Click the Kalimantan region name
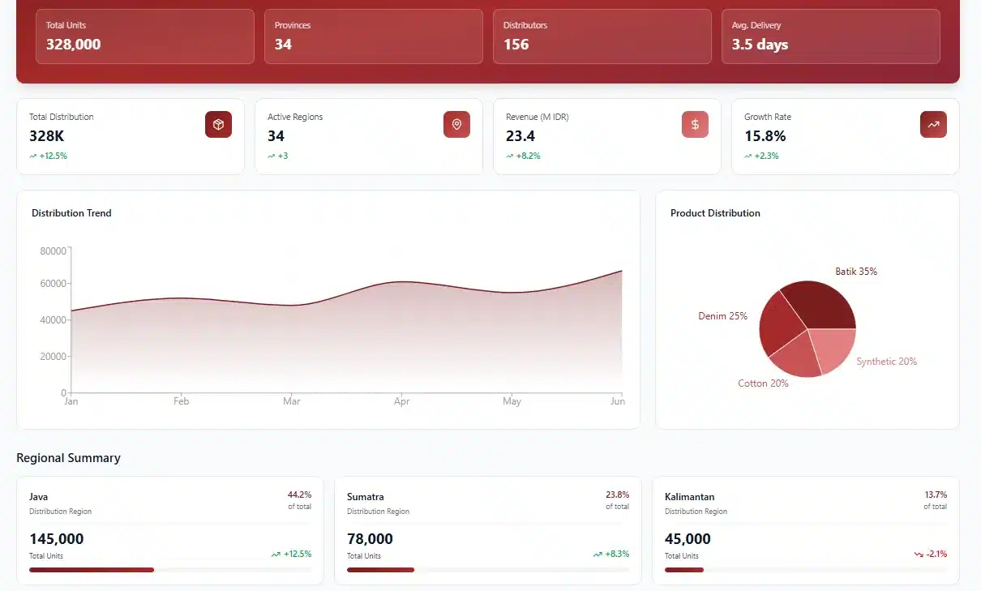This screenshot has width=981, height=591. pos(689,497)
